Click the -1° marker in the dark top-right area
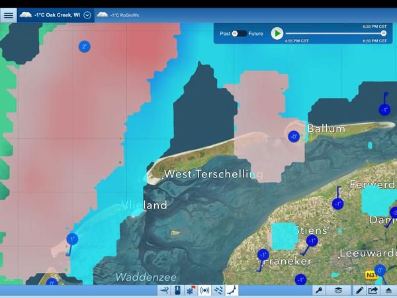The width and height of the screenshot is (397, 298). pyautogui.click(x=384, y=110)
